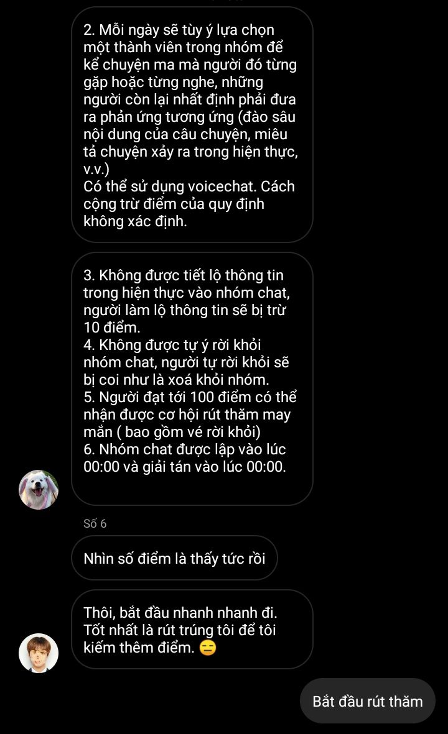This screenshot has width=448, height=734.
Task: Tap the 'Bắt đầu rút thăm' message
Action: (367, 701)
